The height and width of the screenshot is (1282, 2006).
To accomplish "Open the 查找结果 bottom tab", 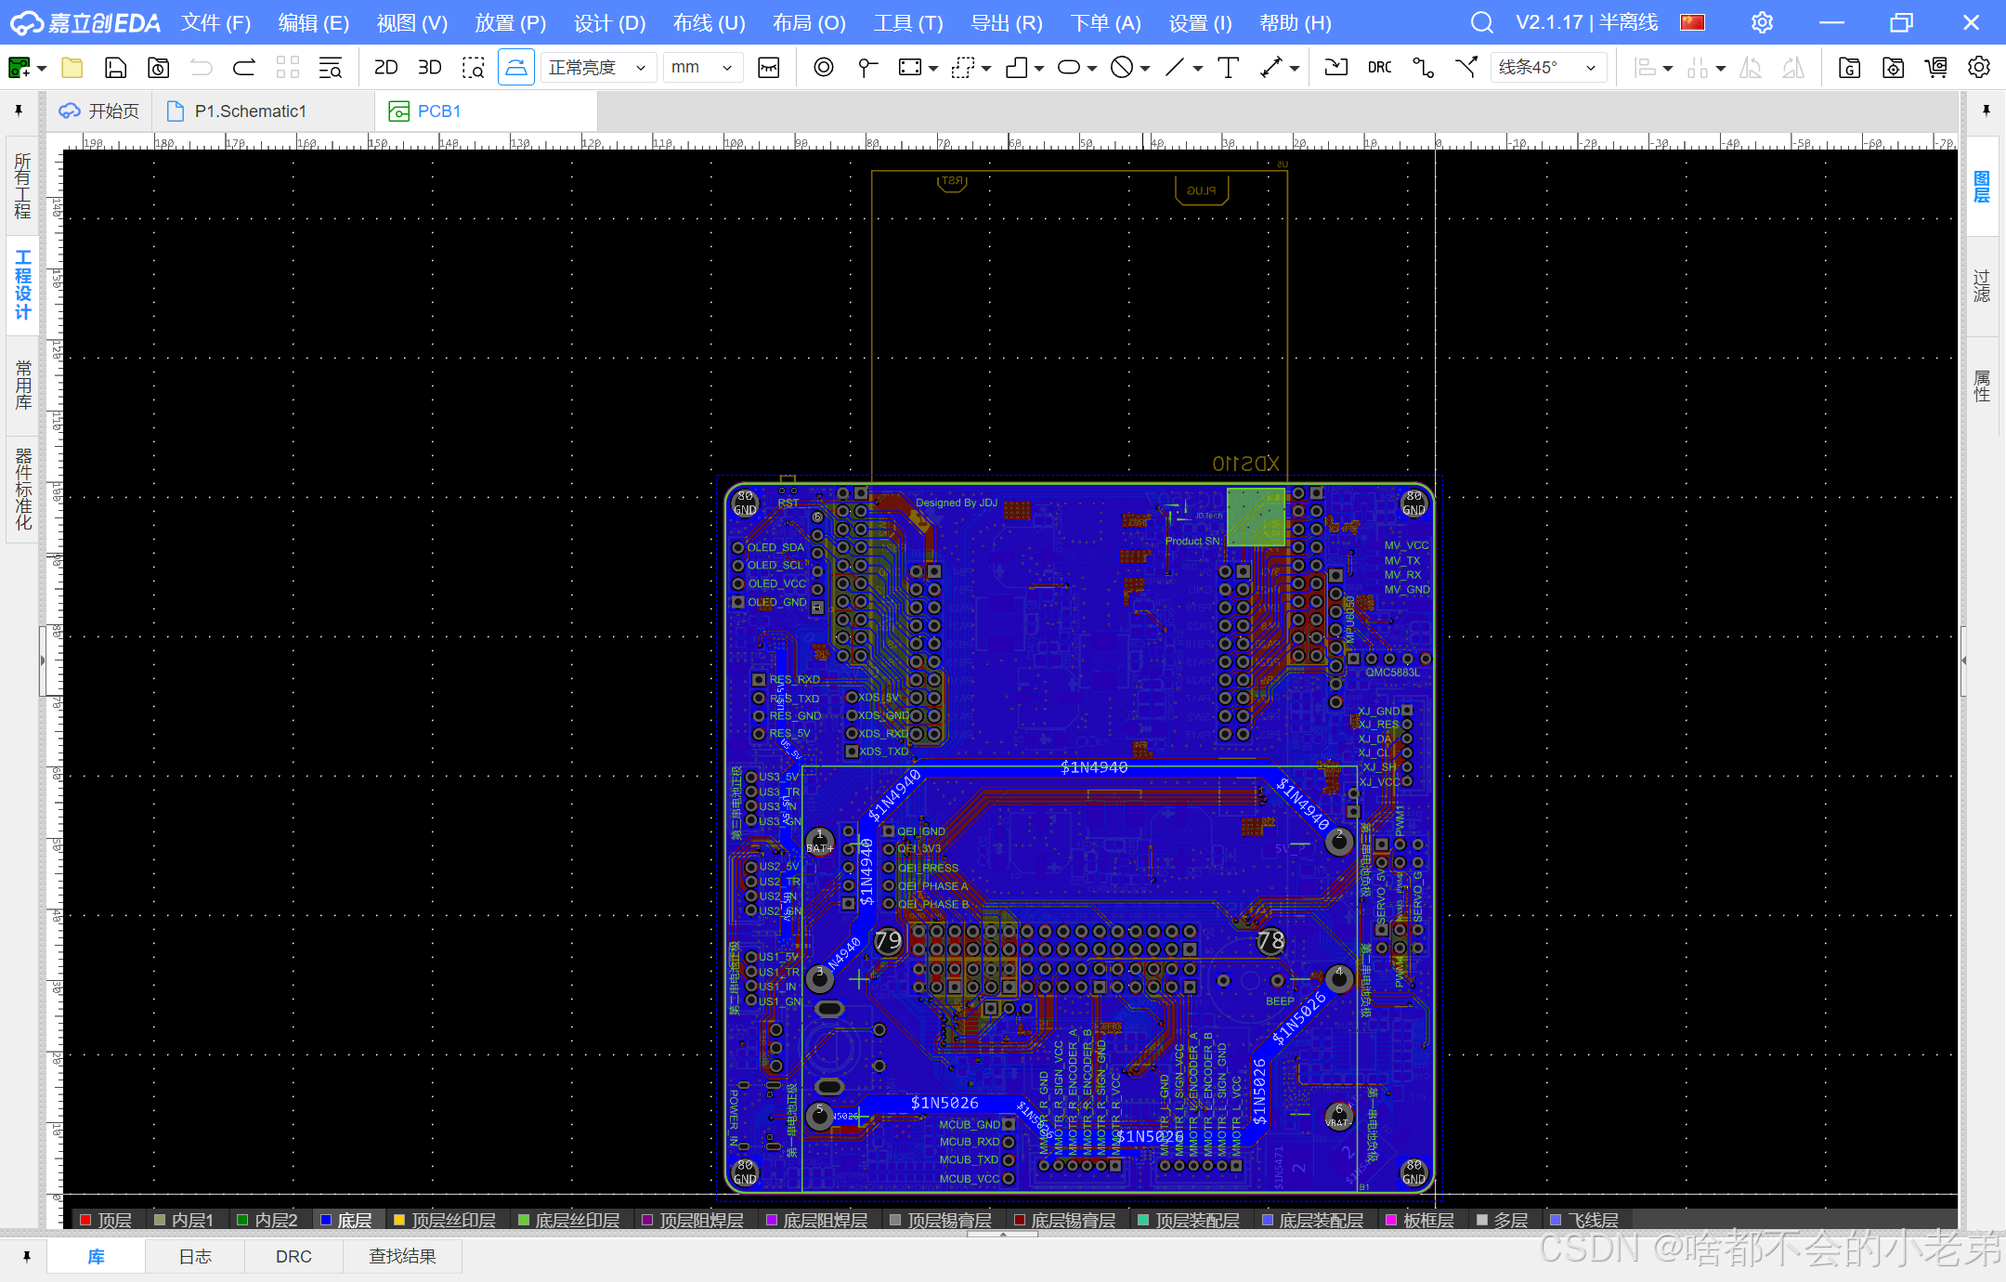I will pos(402,1257).
